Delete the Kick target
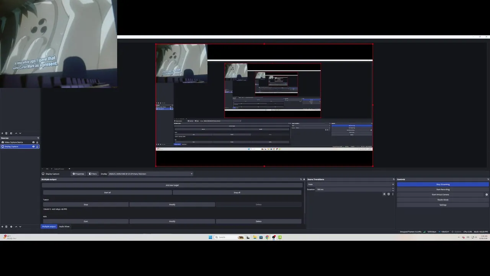Image resolution: width=490 pixels, height=276 pixels. [258, 221]
